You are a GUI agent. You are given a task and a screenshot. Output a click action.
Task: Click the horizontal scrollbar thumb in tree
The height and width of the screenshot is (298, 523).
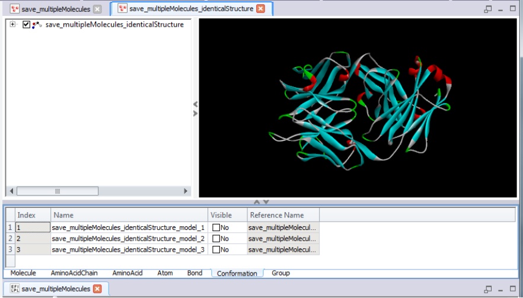pos(58,191)
